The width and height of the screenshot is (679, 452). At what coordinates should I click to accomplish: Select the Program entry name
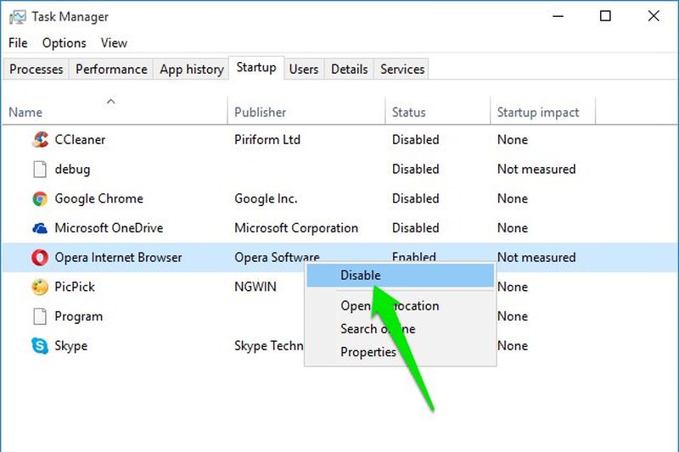[x=78, y=316]
